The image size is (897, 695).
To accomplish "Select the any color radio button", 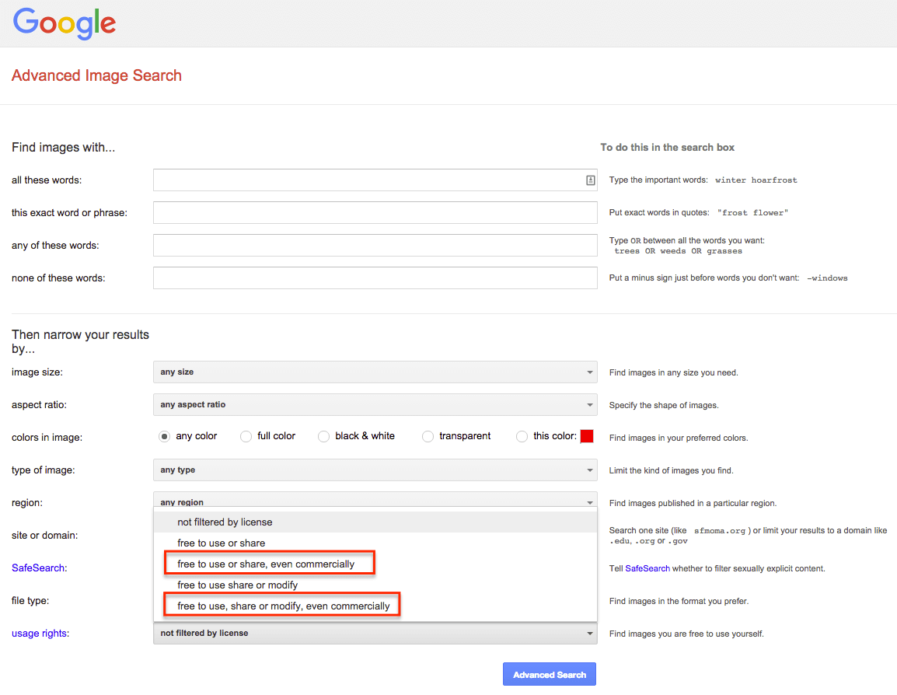I will click(164, 436).
